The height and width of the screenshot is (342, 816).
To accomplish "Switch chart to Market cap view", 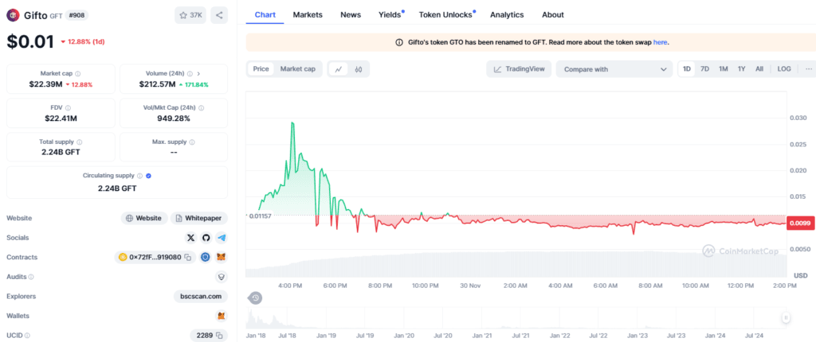I will 298,68.
